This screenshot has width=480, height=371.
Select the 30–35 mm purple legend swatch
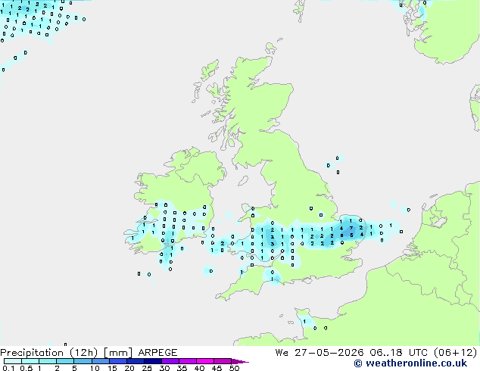(x=170, y=361)
